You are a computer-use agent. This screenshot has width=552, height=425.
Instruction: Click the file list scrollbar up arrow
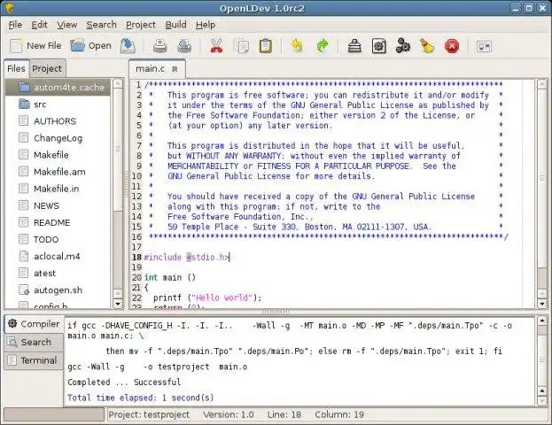118,83
